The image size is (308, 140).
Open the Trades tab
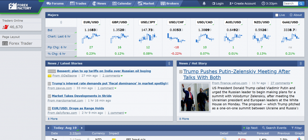point(78,3)
